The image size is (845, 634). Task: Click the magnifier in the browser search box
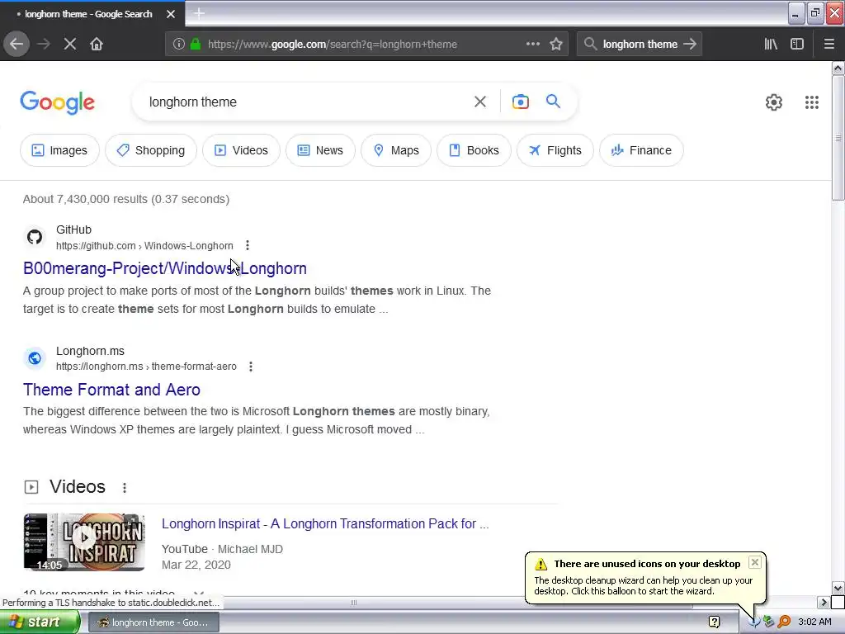click(590, 45)
